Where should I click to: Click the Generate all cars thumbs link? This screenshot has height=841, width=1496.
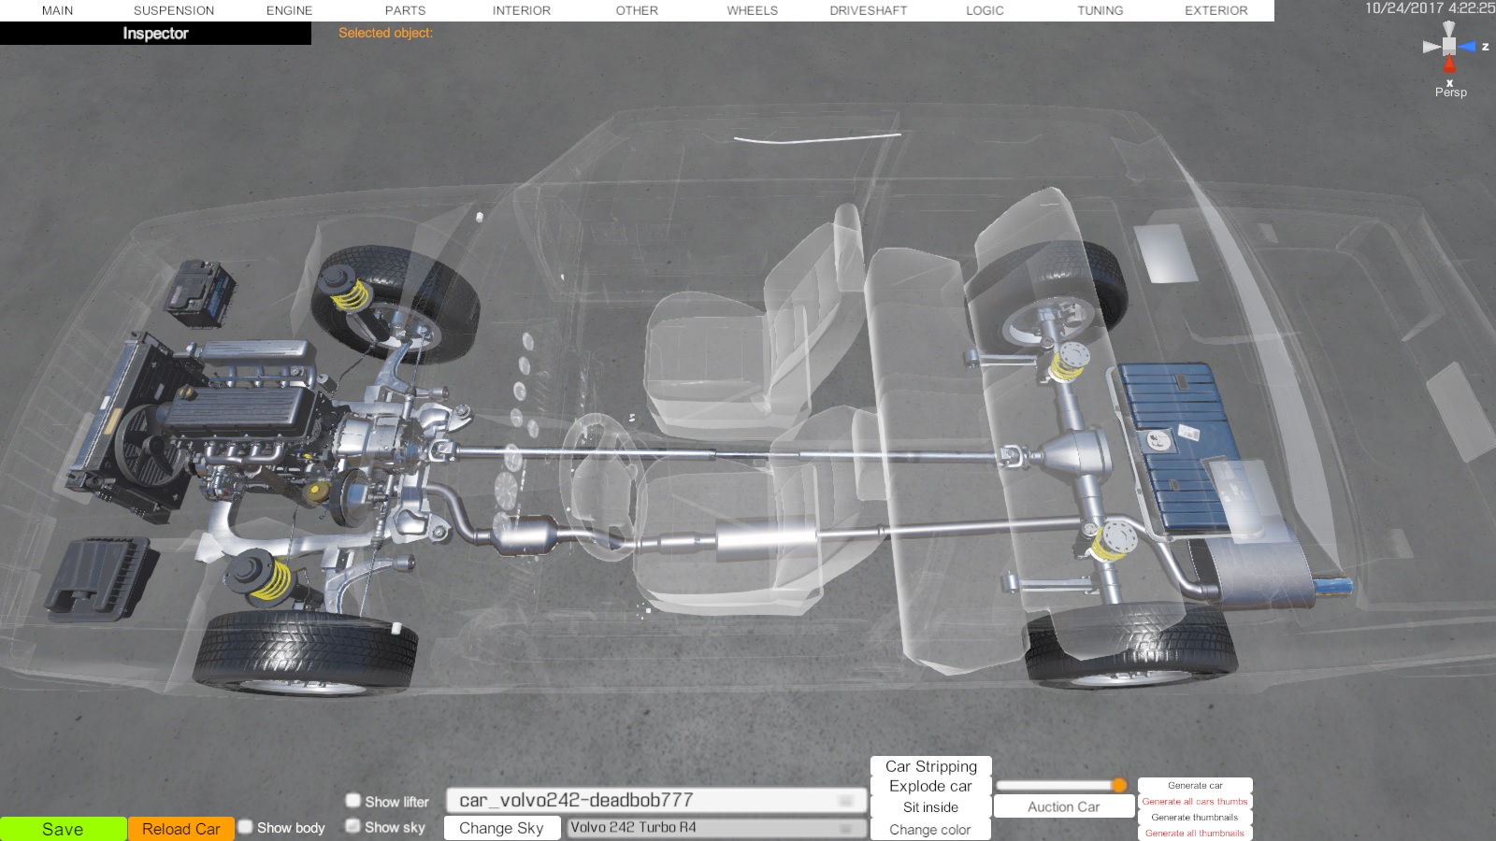coord(1194,802)
